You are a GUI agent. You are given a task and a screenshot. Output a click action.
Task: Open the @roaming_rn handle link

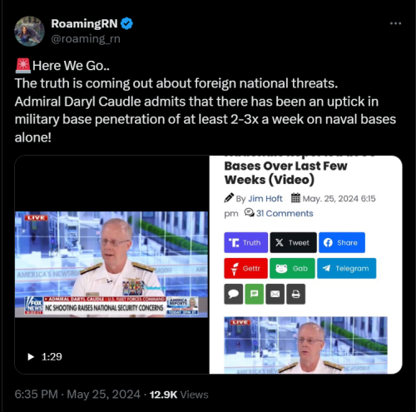click(x=86, y=38)
